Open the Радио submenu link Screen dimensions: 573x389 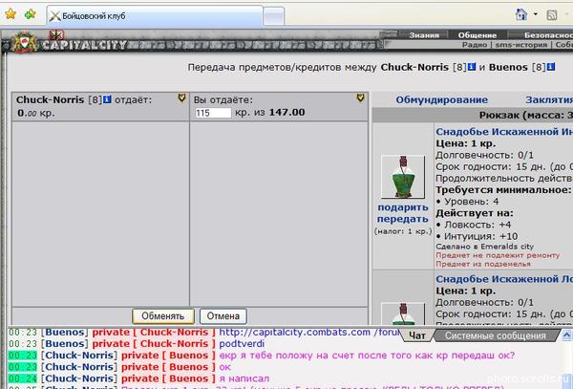click(x=475, y=45)
